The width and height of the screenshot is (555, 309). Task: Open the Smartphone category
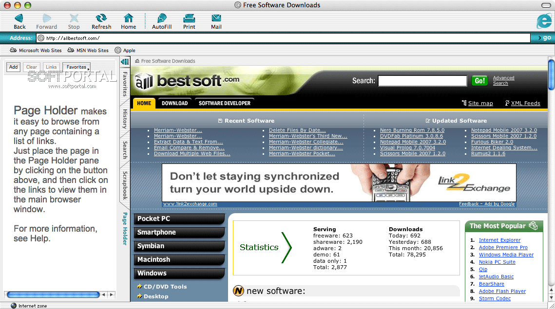tap(179, 232)
